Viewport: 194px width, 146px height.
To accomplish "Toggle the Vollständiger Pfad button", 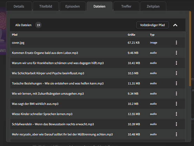I will pos(152,25).
